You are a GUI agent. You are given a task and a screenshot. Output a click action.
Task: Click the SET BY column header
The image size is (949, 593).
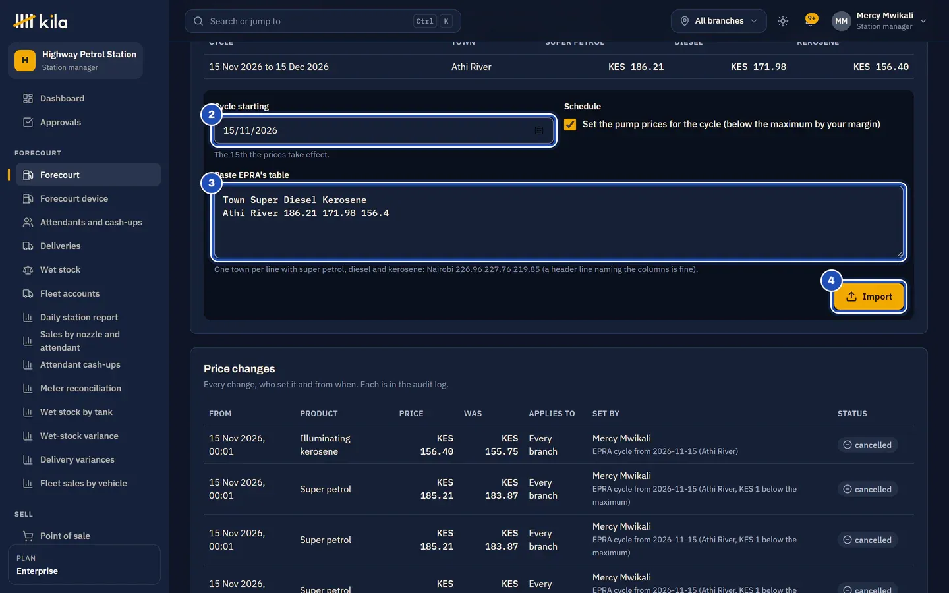(606, 414)
